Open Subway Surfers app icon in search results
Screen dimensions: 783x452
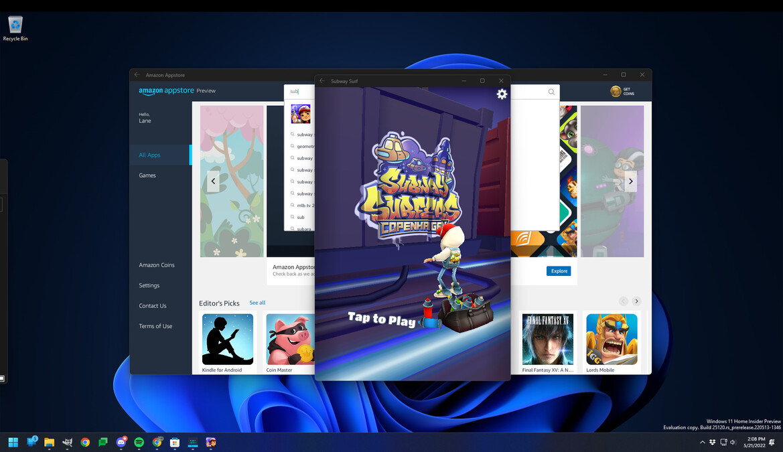coord(301,114)
